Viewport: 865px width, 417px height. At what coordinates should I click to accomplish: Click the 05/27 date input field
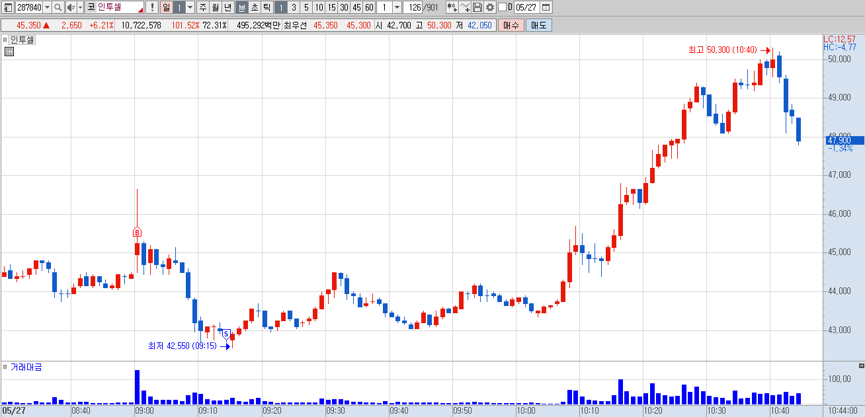pos(527,7)
